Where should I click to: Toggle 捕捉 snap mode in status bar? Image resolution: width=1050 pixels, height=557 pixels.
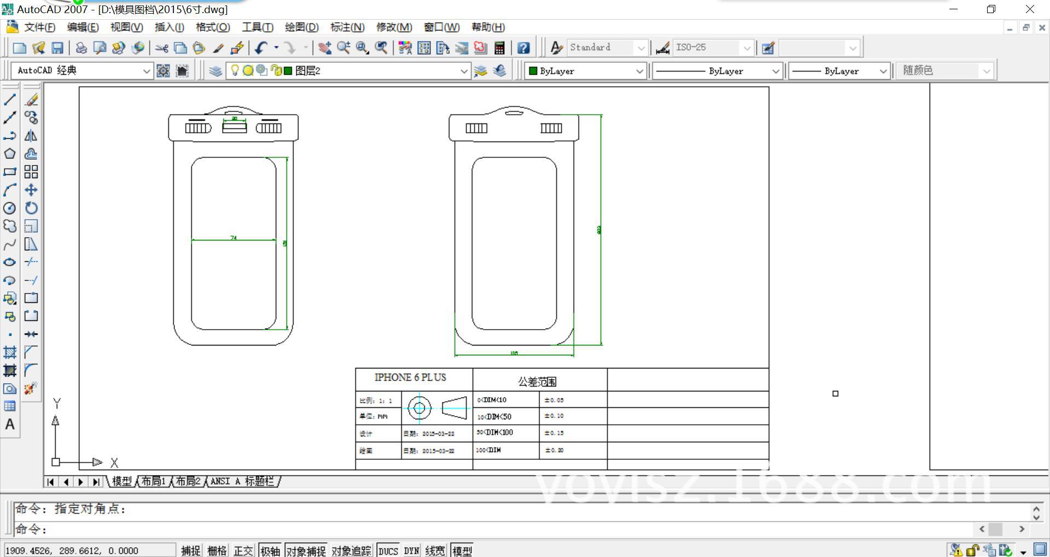(191, 550)
